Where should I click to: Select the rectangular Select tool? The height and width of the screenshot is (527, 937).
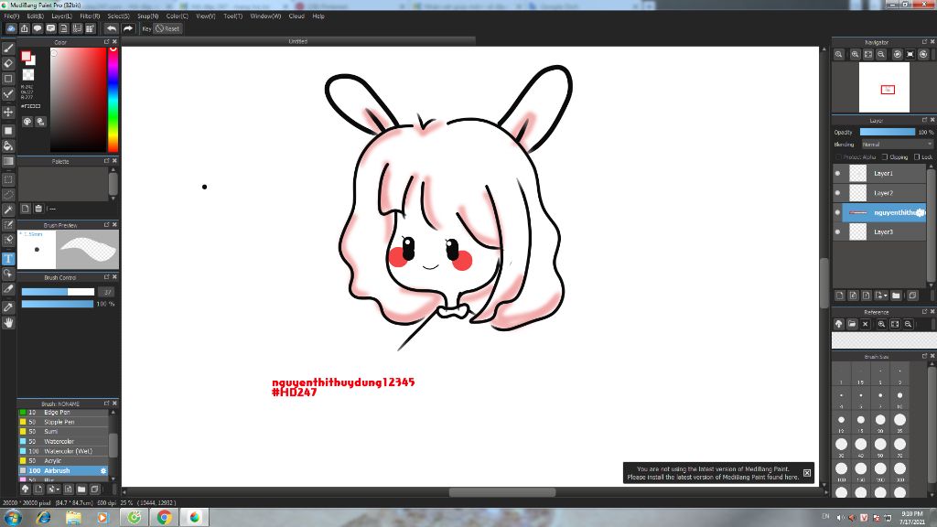(8, 179)
